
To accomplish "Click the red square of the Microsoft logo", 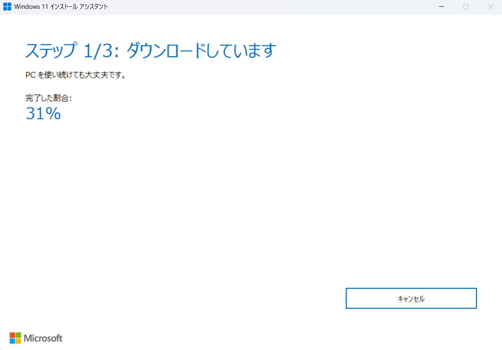I will (x=12, y=335).
